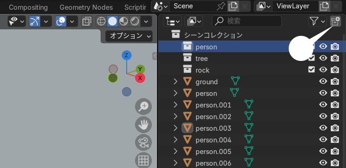Open selectability and visibility dropdown in viewport
Screen dimensions: 346x168
tap(16, 21)
